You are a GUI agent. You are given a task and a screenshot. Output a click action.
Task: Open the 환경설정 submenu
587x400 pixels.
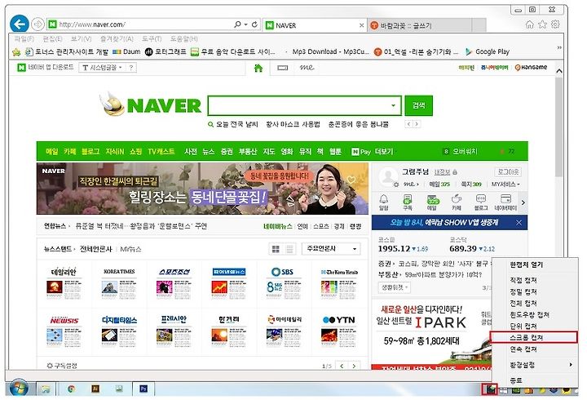[x=534, y=365]
